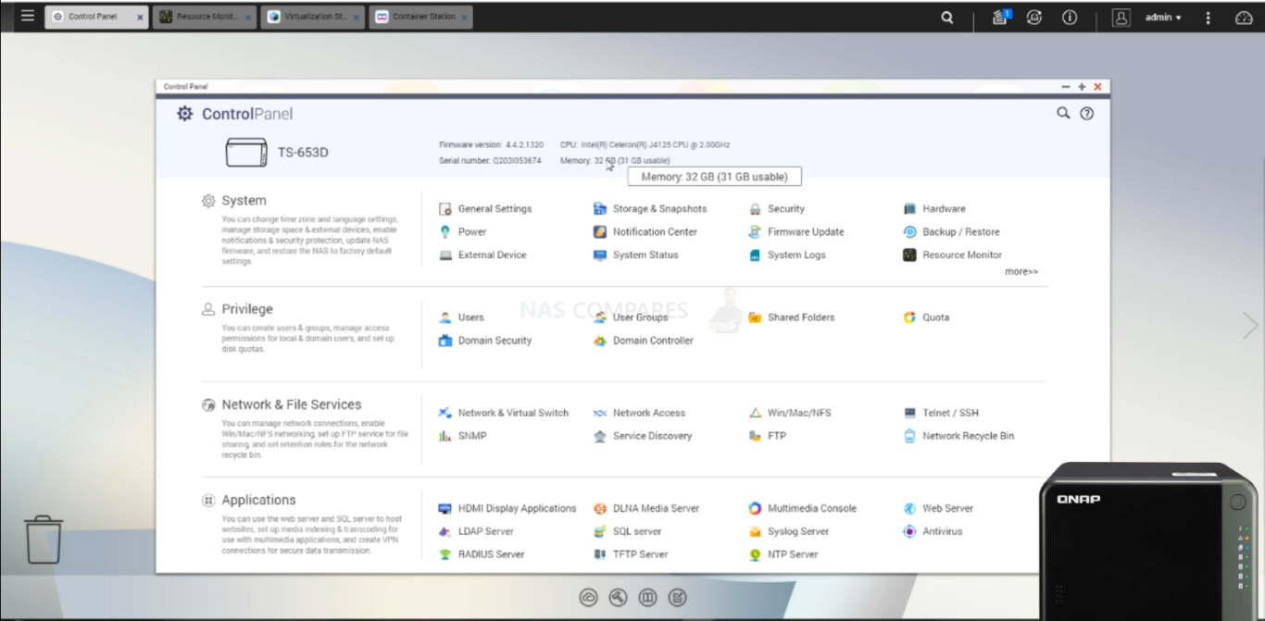Open NTP Server
This screenshot has width=1265, height=621.
tap(783, 554)
